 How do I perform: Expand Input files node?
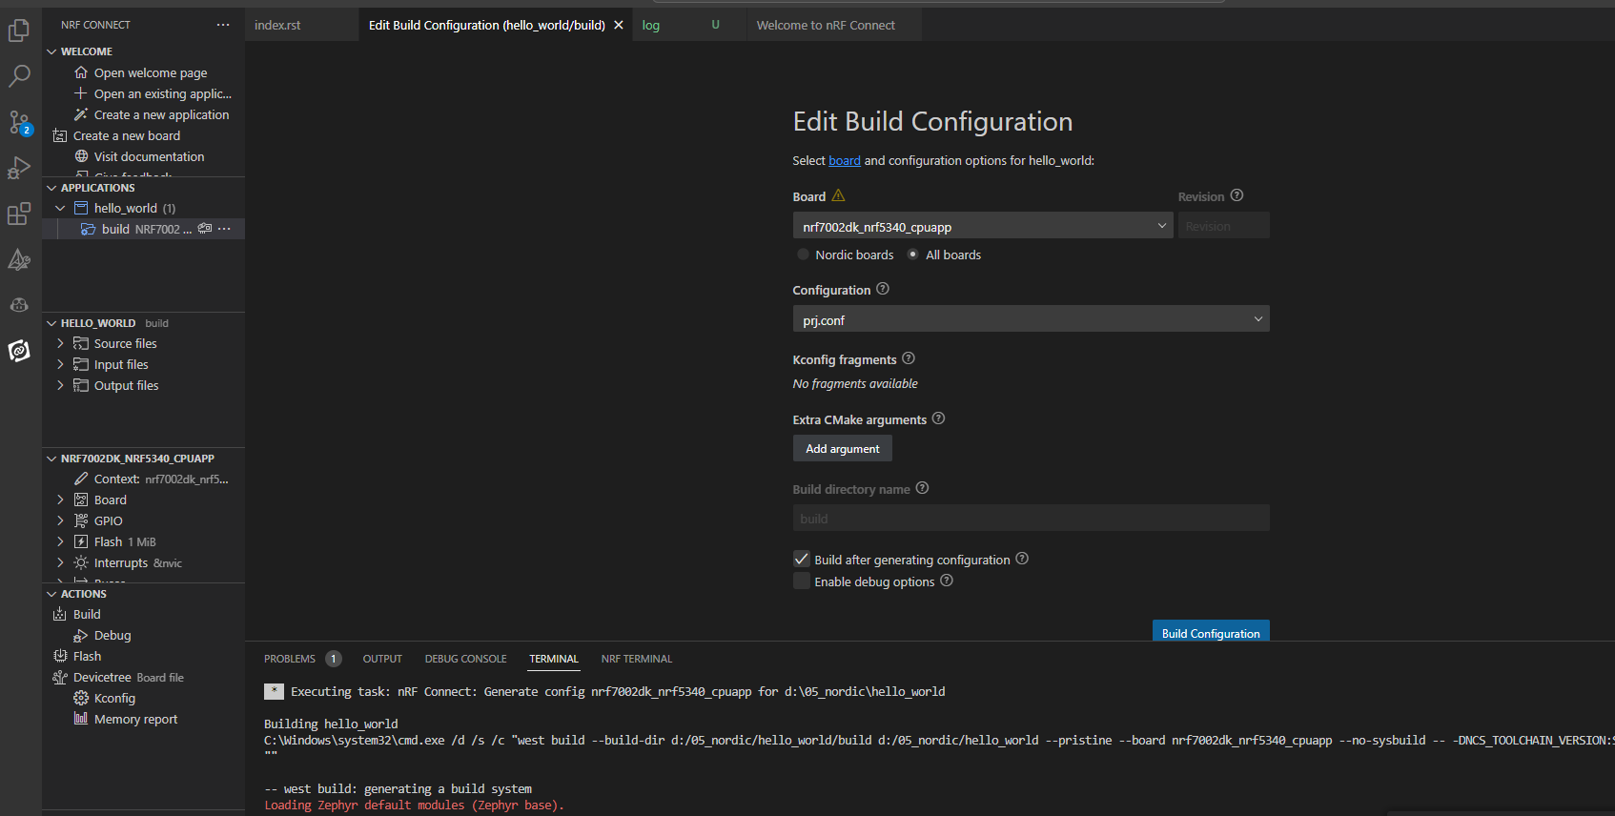(x=61, y=364)
